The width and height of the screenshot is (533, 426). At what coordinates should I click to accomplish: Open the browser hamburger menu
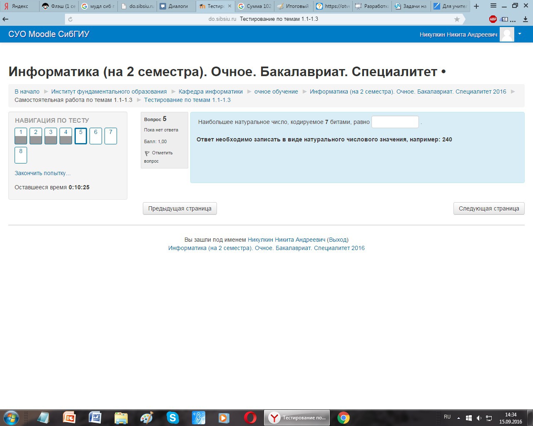point(493,6)
